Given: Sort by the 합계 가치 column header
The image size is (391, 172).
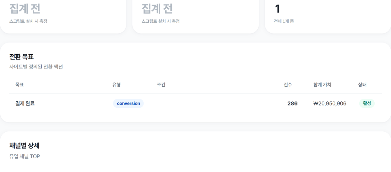Looking at the screenshot, I should 322,85.
